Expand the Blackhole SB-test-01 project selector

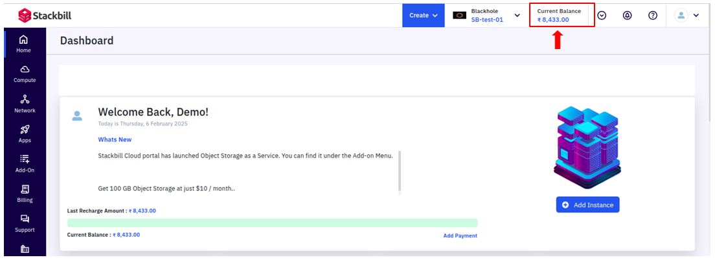tap(486, 15)
